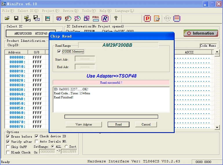
Task: Click the Information button
Action: click(x=201, y=33)
